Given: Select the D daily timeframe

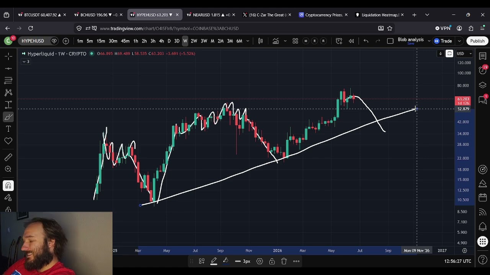Looking at the screenshot, I should (x=169, y=41).
